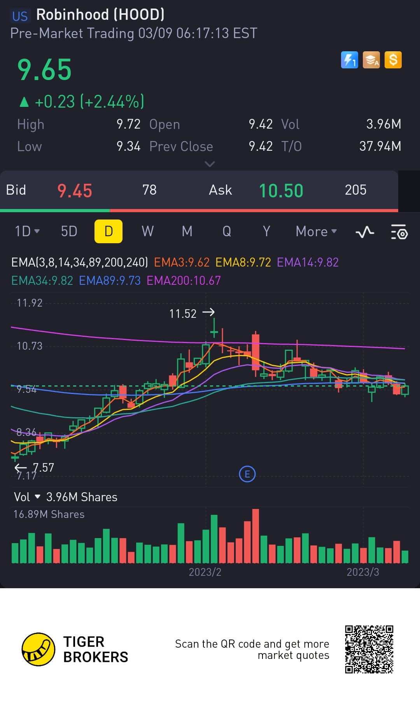
Task: Tap the bid size 78
Action: pos(149,190)
